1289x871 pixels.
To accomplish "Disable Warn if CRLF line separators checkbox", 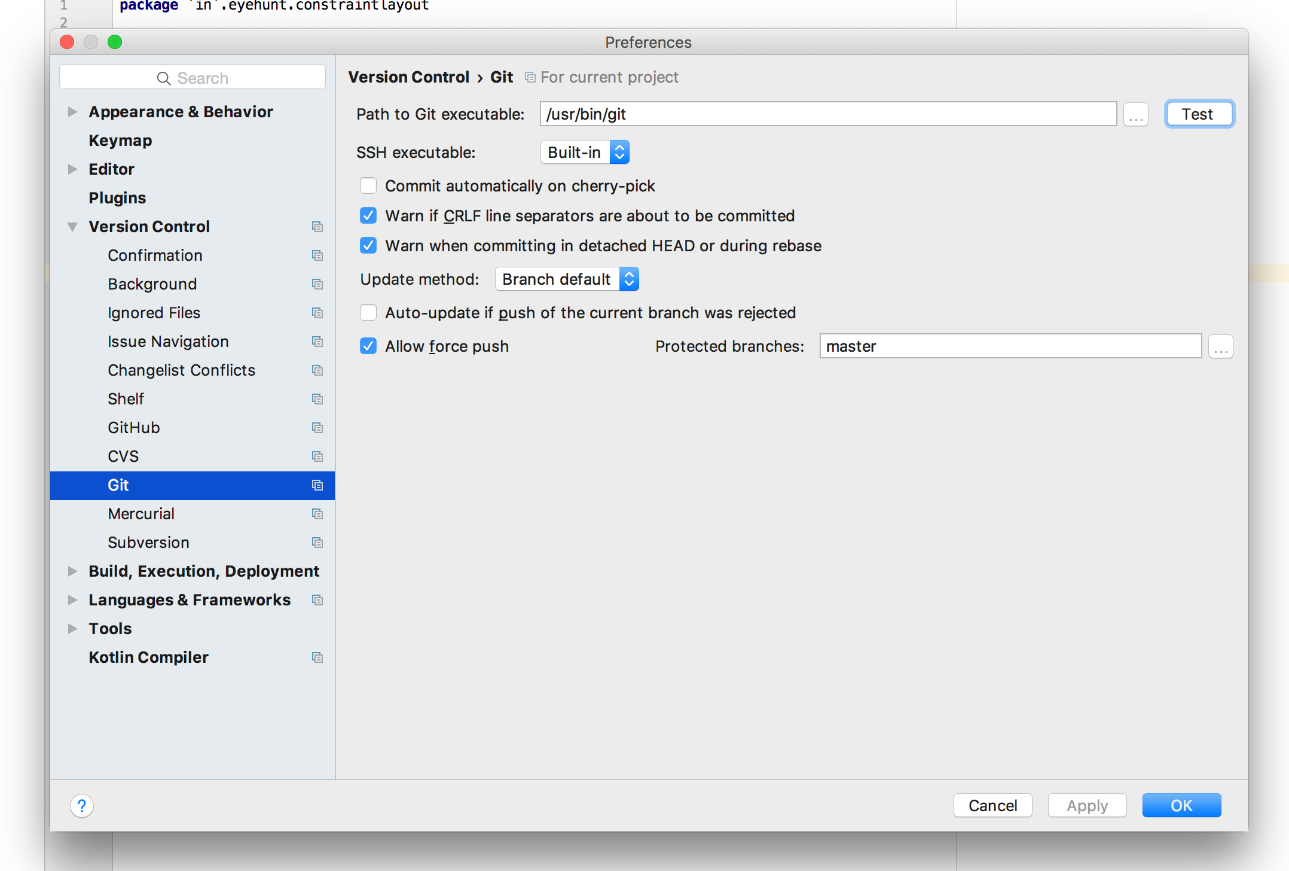I will 368,215.
